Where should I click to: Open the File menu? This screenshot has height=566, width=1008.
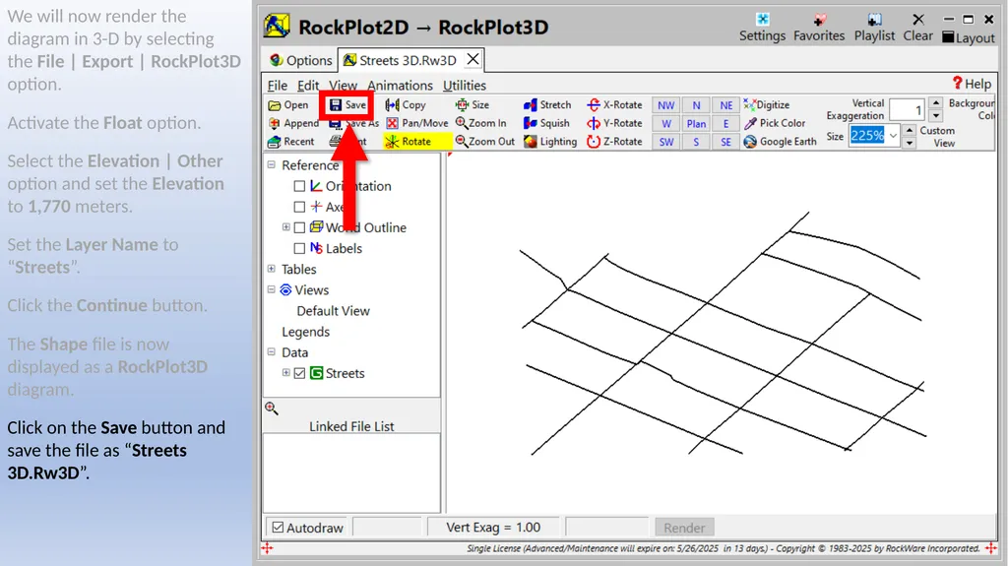point(277,86)
